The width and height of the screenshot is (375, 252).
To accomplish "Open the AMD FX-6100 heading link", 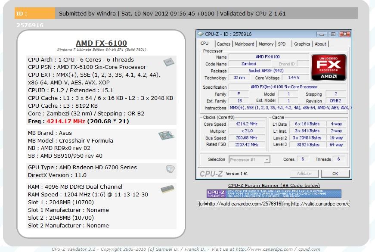I will pos(102,43).
